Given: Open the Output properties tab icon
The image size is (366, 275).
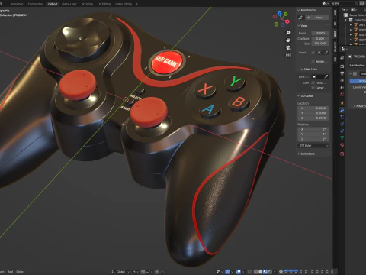Looking at the screenshot, I should [x=342, y=73].
